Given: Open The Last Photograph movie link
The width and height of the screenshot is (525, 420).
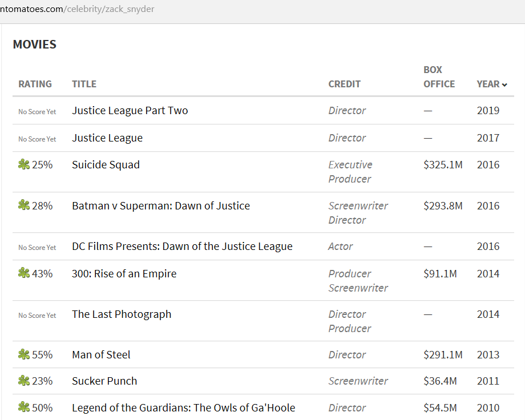Looking at the screenshot, I should [122, 314].
